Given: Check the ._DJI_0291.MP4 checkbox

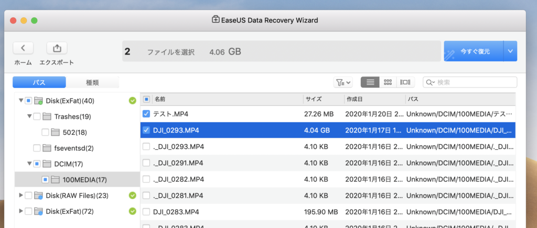Looking at the screenshot, I should pyautogui.click(x=146, y=163).
